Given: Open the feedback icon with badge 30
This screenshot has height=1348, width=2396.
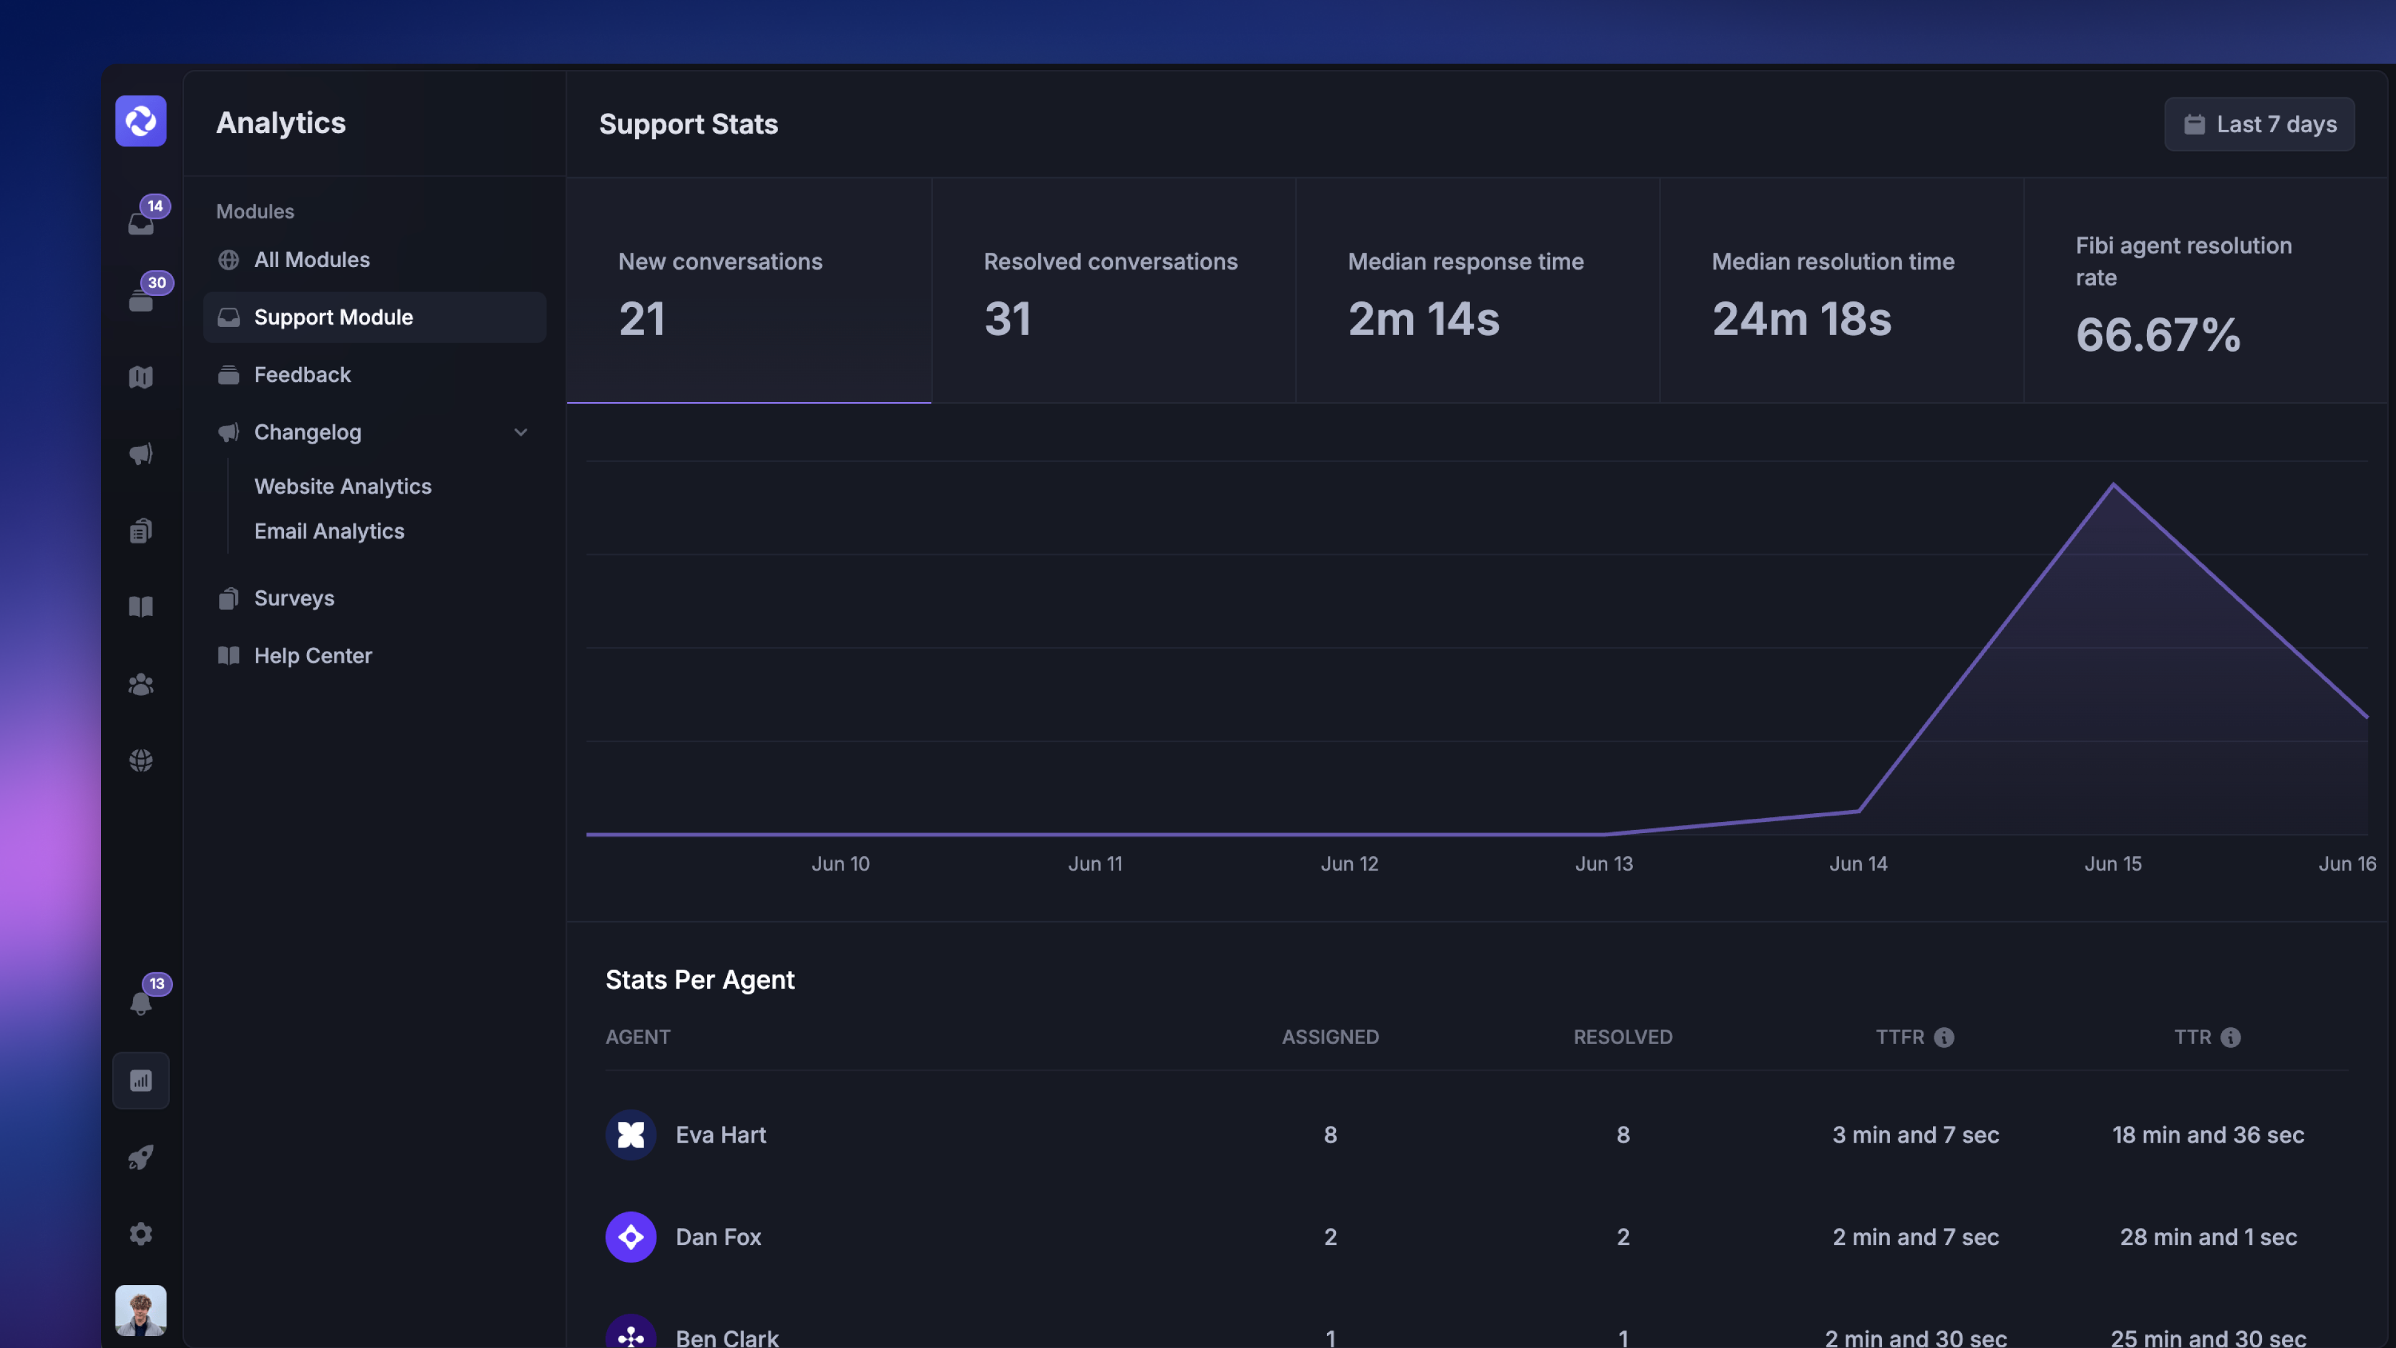Looking at the screenshot, I should pos(142,300).
